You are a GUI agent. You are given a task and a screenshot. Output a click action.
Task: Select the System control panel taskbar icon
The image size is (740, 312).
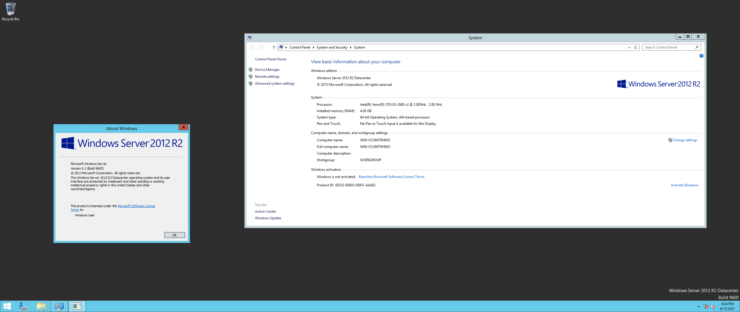click(59, 306)
